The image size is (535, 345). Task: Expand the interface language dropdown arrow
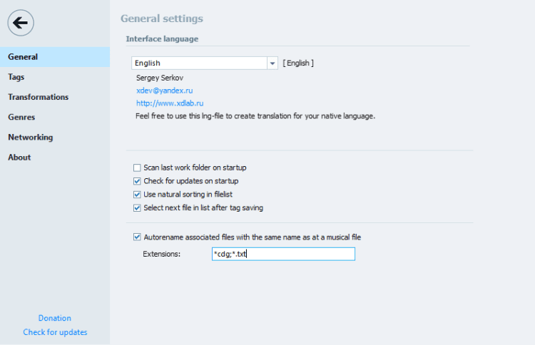[272, 63]
